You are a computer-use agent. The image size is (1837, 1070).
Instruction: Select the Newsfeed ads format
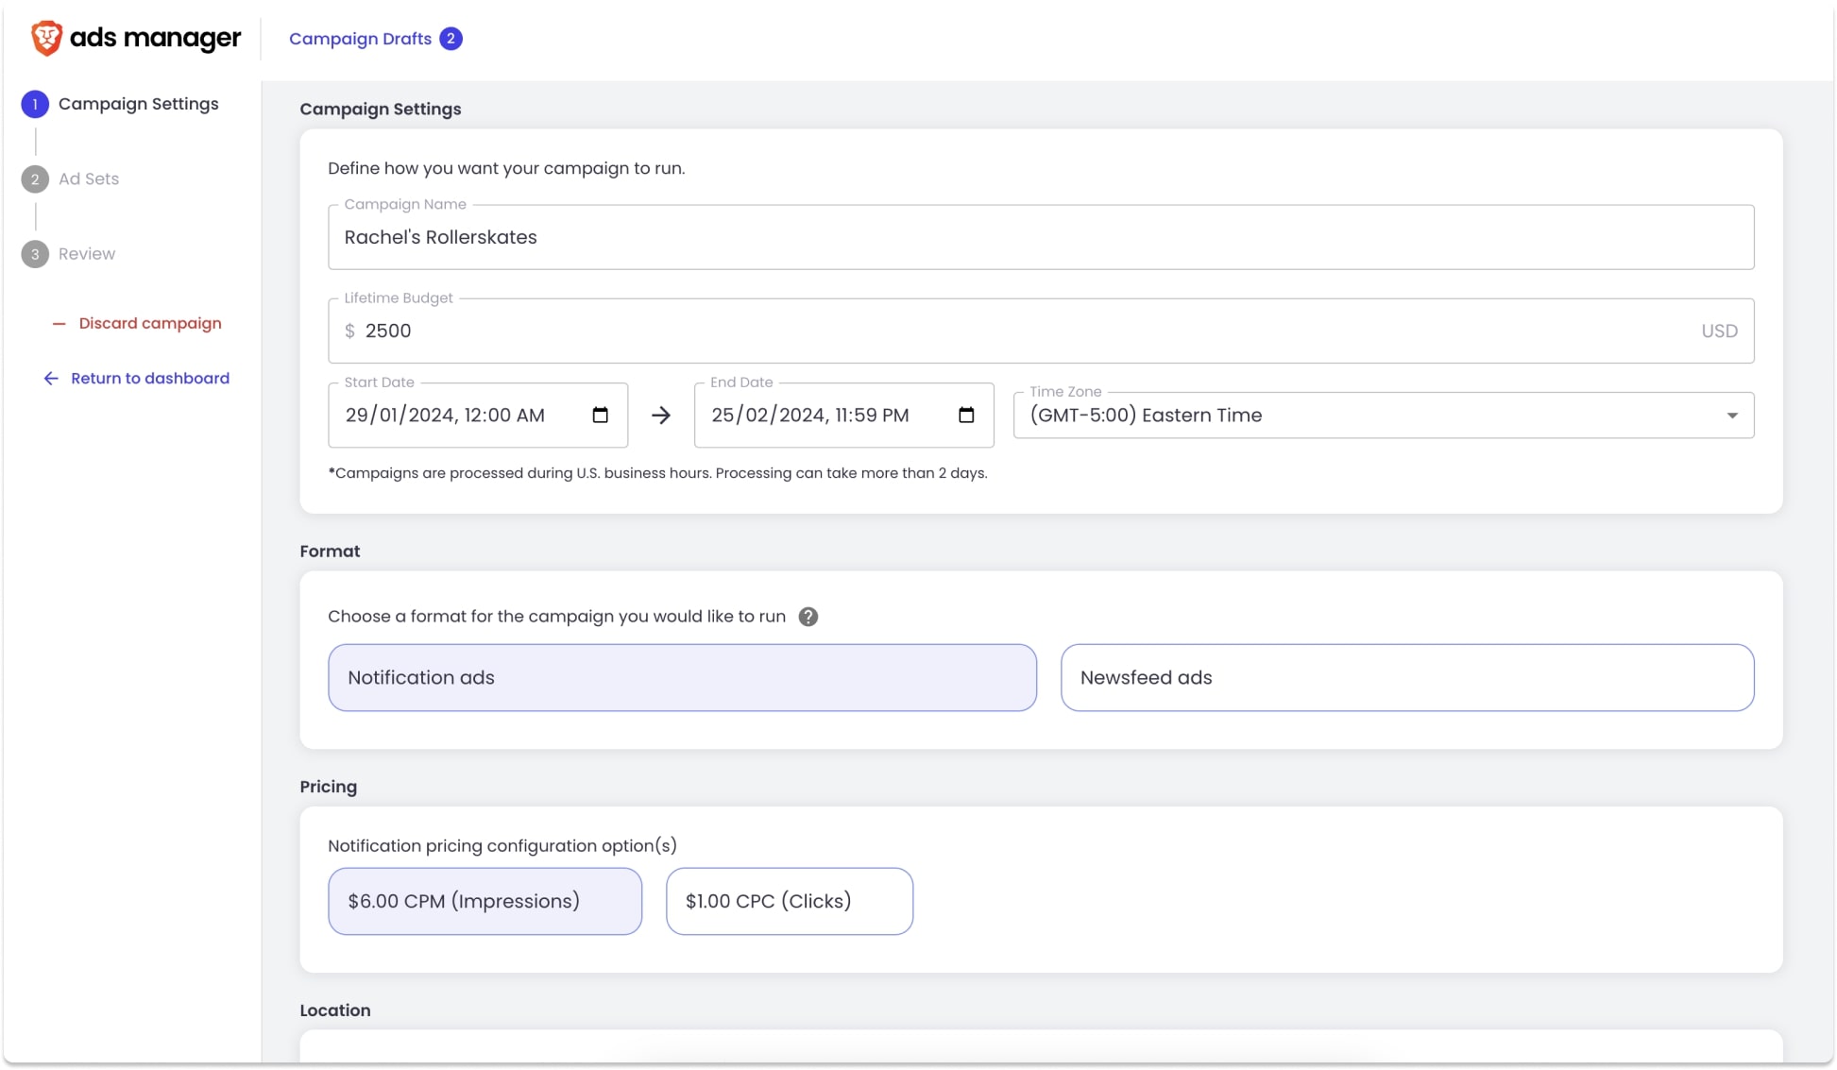click(x=1407, y=678)
